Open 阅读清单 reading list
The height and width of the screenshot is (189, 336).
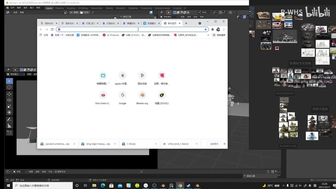219,35
